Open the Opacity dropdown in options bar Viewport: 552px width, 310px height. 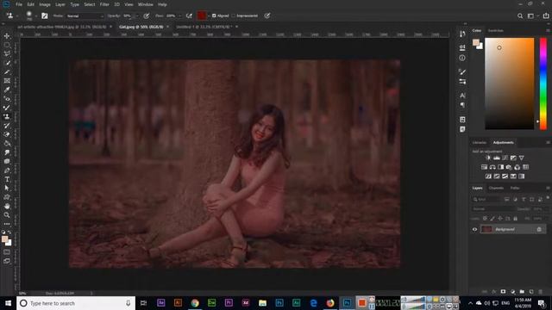[x=137, y=15]
